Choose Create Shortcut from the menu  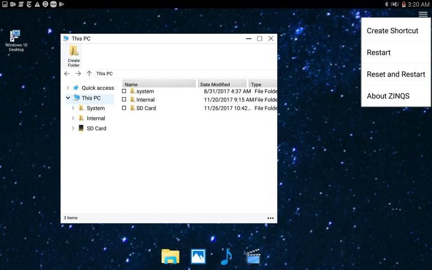pyautogui.click(x=393, y=30)
